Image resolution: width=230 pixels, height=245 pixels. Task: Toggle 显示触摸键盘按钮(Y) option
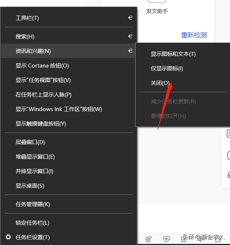(x=69, y=124)
